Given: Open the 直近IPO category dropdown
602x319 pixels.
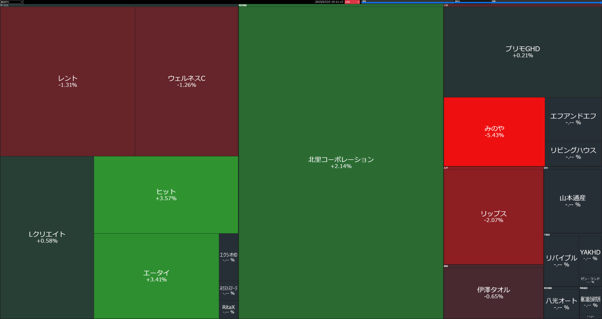Looking at the screenshot, I should (x=12, y=2).
